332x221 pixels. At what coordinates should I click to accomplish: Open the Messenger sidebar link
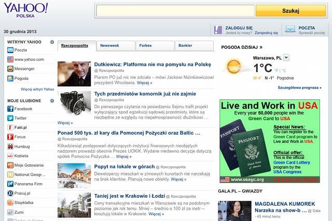[24, 69]
